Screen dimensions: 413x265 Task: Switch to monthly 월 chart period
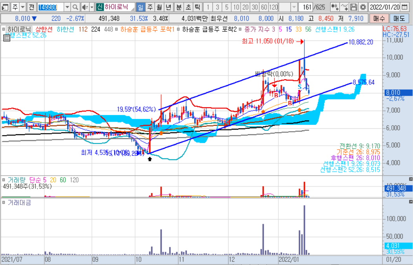[159, 7]
